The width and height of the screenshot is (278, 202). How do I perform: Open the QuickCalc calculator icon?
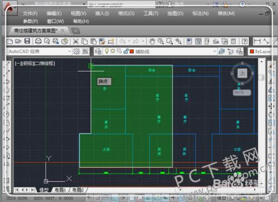click(x=234, y=41)
